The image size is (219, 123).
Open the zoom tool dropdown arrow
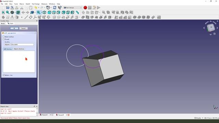[41, 12]
